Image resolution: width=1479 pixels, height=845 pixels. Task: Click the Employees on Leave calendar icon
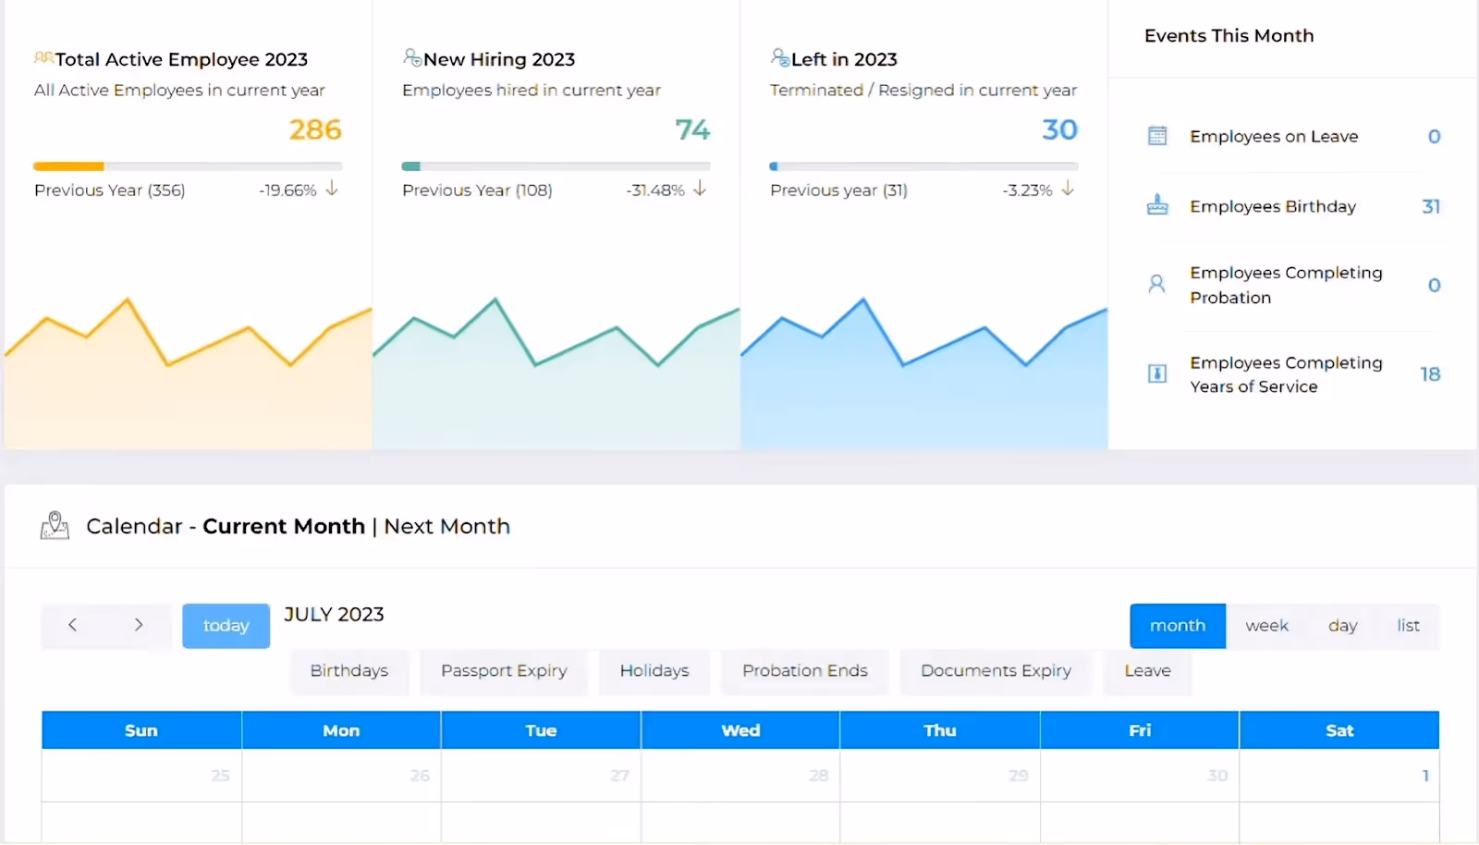(x=1157, y=136)
